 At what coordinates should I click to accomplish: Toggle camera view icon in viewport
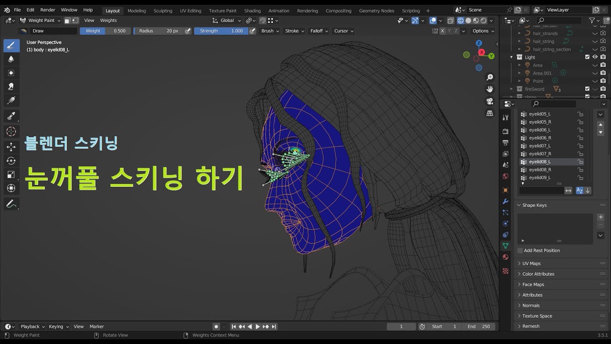(490, 101)
